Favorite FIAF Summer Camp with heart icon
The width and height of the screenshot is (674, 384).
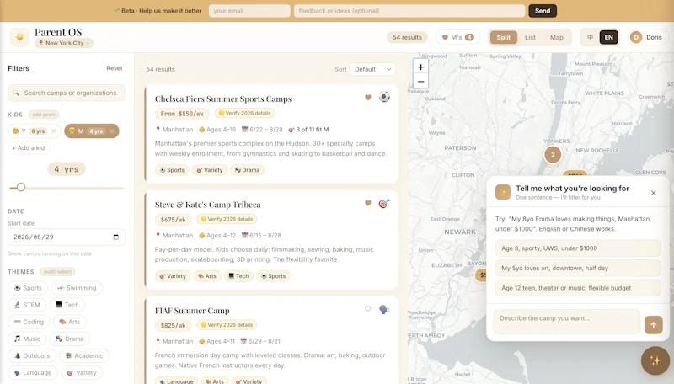coord(368,309)
